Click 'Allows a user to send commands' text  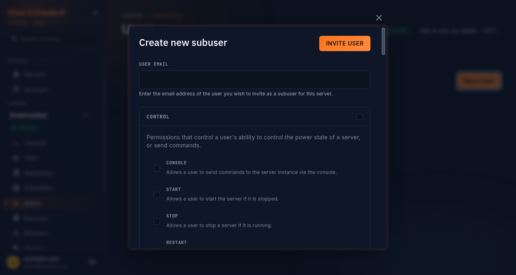252,172
